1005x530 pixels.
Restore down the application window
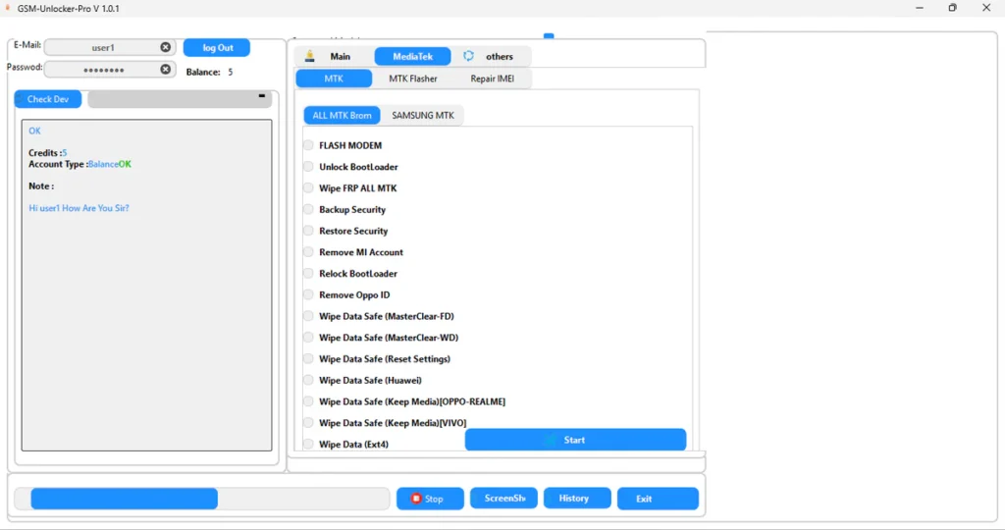coord(952,8)
